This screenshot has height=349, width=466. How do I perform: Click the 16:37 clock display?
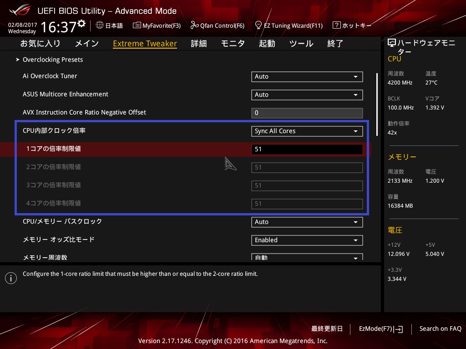click(59, 27)
